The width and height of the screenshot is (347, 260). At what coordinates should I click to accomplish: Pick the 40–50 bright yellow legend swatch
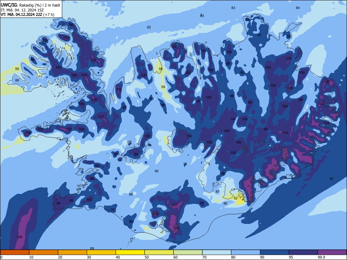click(130, 252)
